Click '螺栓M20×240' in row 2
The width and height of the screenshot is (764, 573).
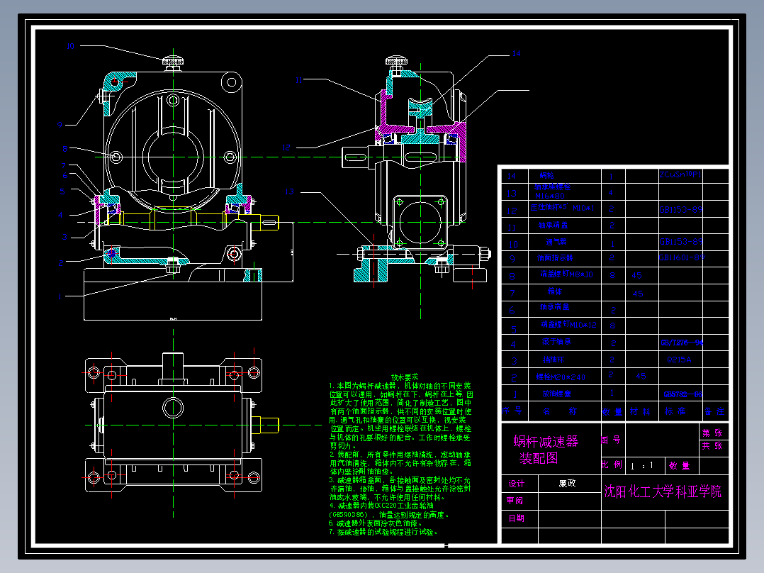coord(561,377)
